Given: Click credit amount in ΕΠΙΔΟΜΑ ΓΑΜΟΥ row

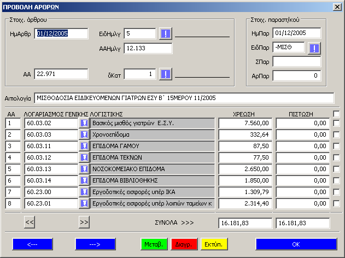Looking at the screenshot, I should (303, 146).
